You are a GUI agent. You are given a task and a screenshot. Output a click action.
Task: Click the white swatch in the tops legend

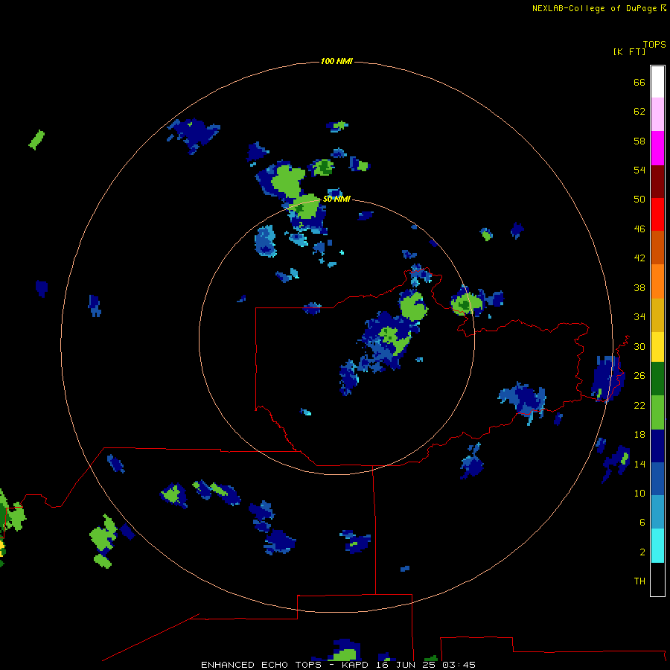pos(657,82)
